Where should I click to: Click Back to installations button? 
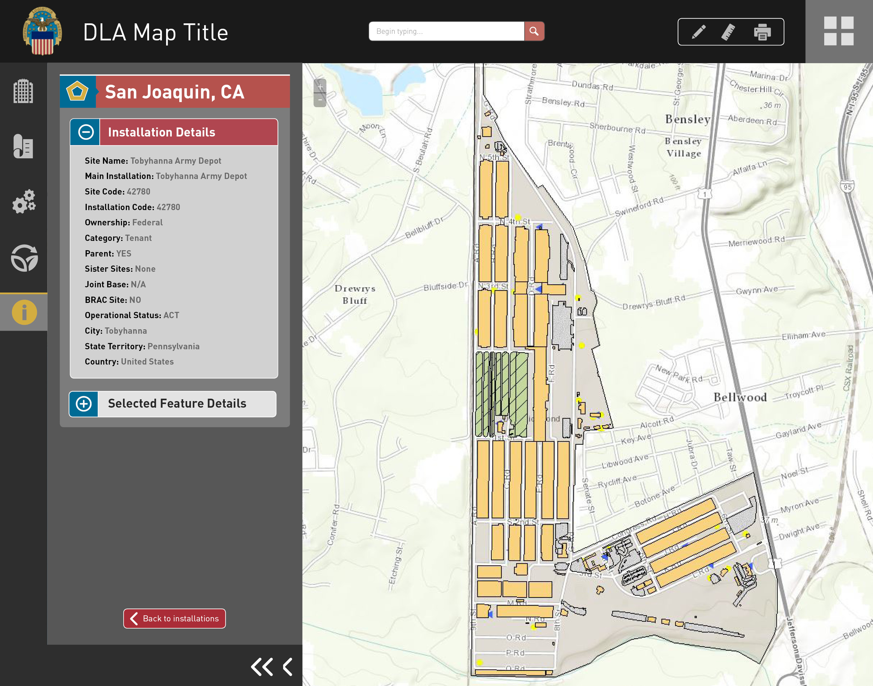(x=174, y=619)
